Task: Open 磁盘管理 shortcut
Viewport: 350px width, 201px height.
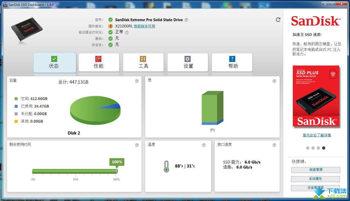Action: click(316, 170)
